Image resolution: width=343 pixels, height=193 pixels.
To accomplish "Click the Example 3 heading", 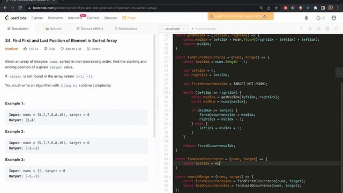I will tap(15, 160).
